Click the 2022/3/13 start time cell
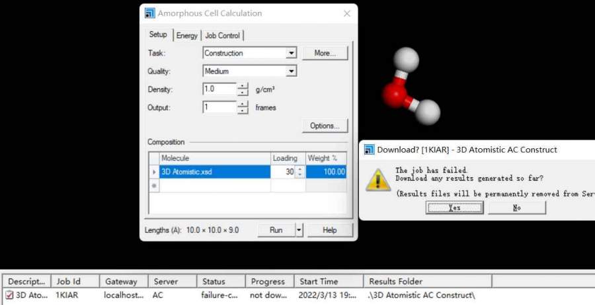This screenshot has height=305, width=595. tap(327, 295)
